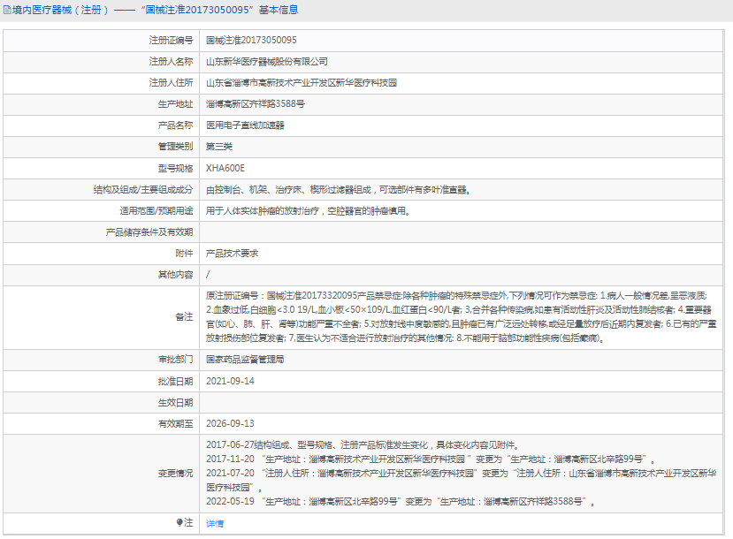Click the "附件" row label

tap(184, 253)
